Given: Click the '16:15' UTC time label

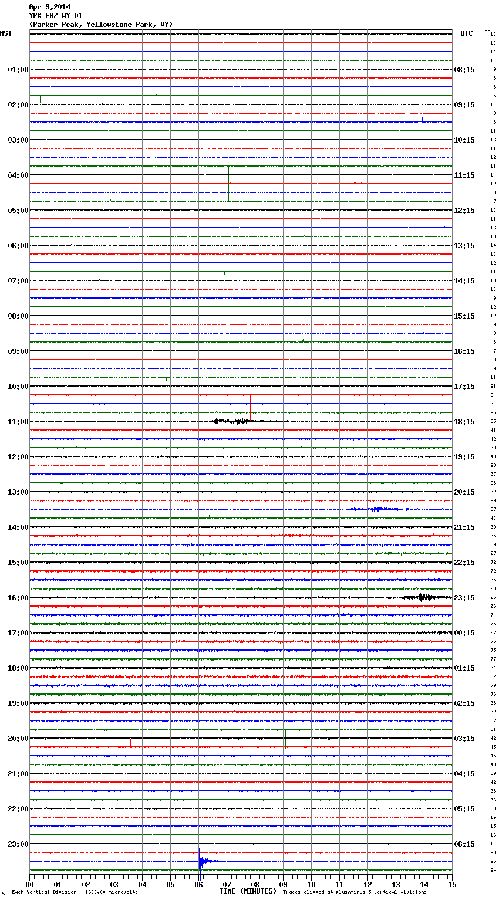Looking at the screenshot, I should (x=464, y=351).
